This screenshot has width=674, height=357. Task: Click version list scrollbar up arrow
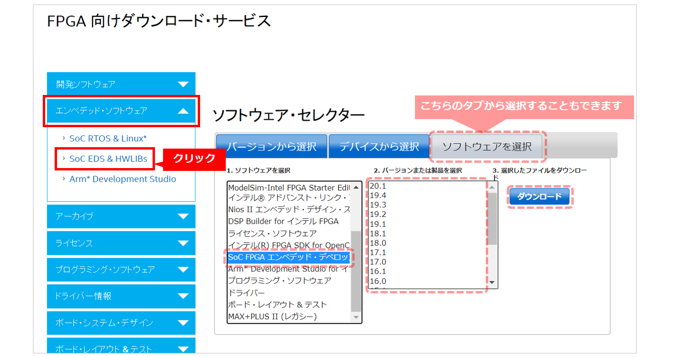492,187
